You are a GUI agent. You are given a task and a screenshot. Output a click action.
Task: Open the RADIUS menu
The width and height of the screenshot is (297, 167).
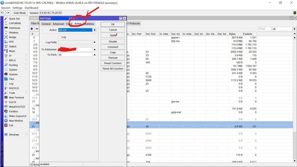14,88
